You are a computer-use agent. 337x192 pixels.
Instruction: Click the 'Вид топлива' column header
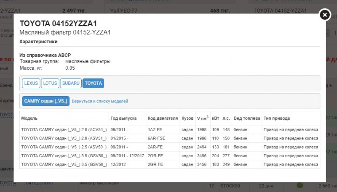[x=247, y=118]
